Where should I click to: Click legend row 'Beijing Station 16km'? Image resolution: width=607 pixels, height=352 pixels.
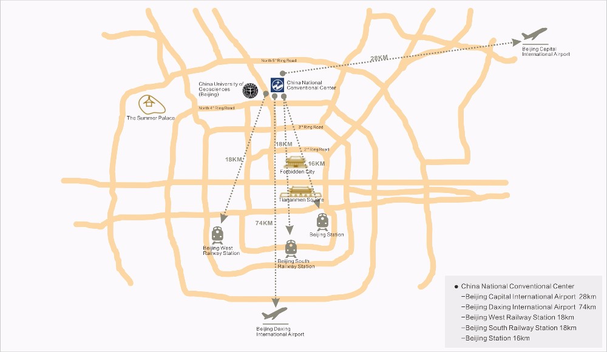pos(495,338)
